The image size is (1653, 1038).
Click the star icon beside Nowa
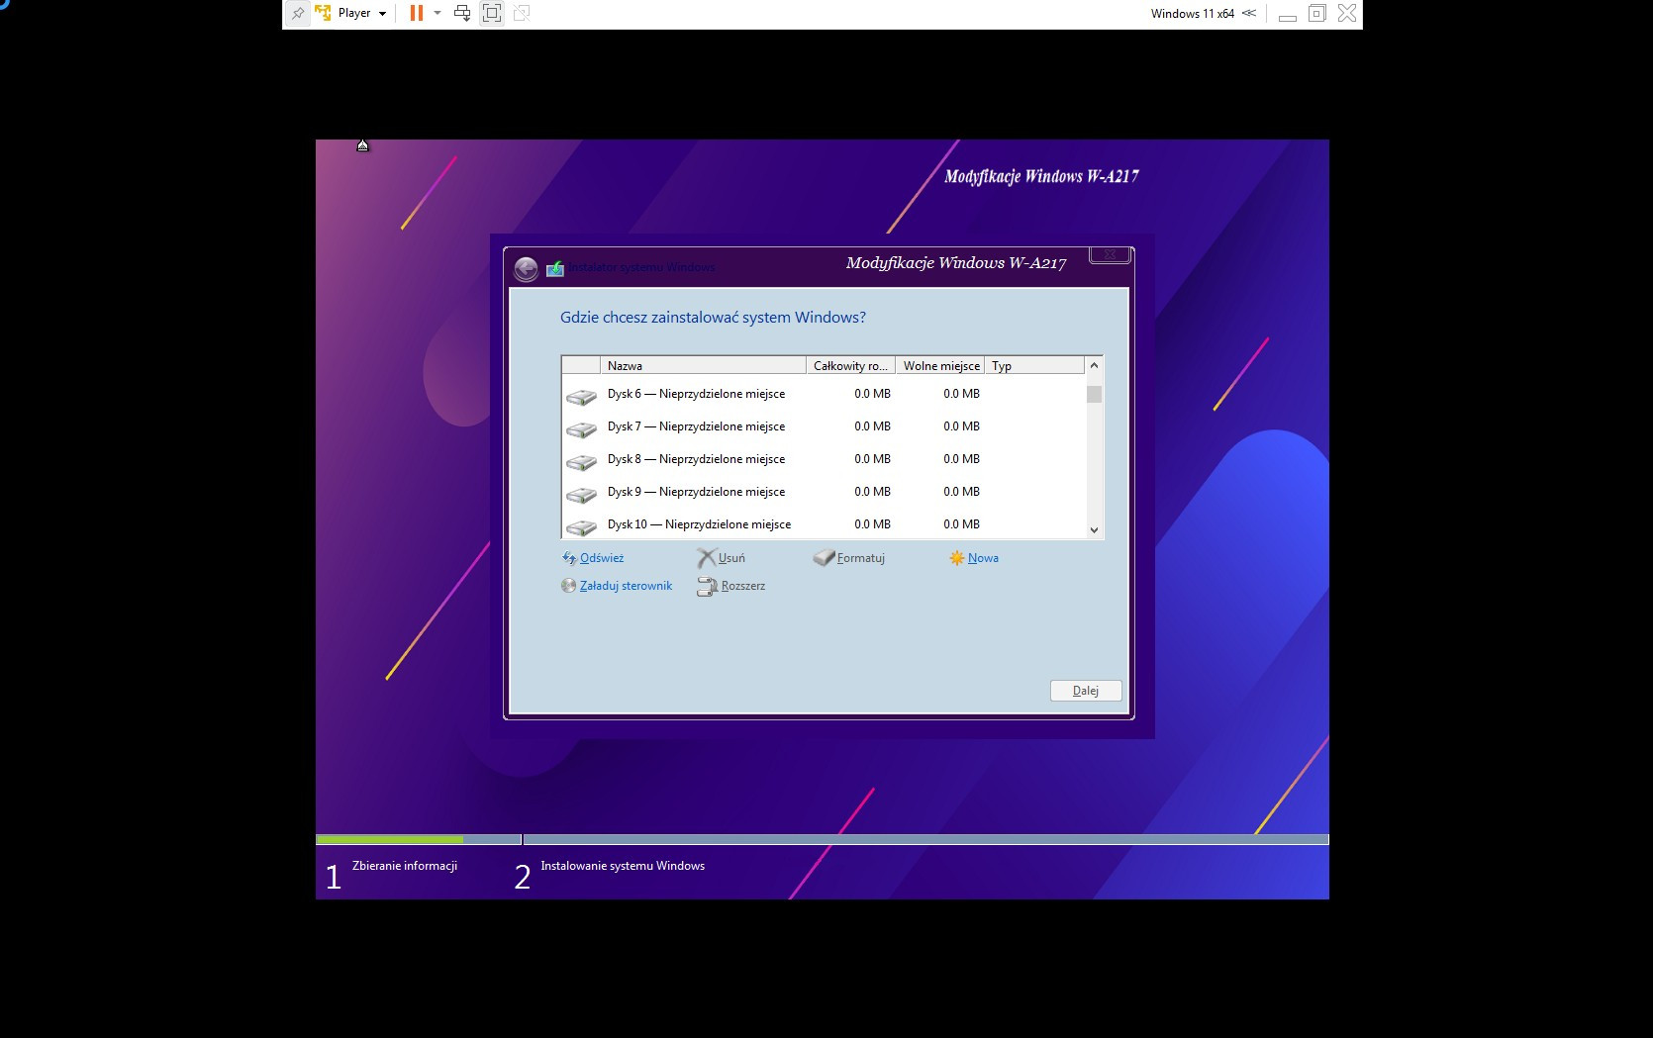point(956,558)
